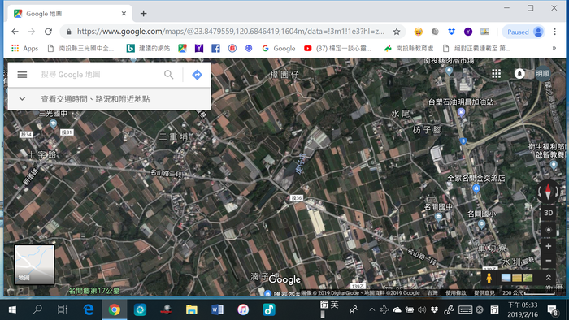Expand 查看交通時間、路況和附近地點 panel

click(x=109, y=99)
